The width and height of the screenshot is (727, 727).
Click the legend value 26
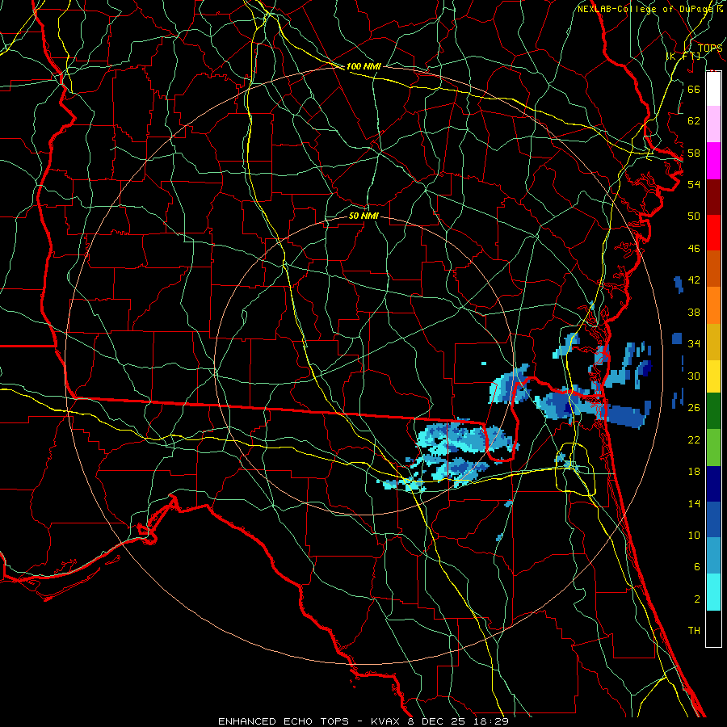click(694, 408)
